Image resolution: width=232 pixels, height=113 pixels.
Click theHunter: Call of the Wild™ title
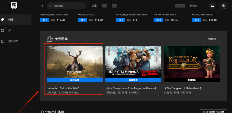tap(63, 88)
